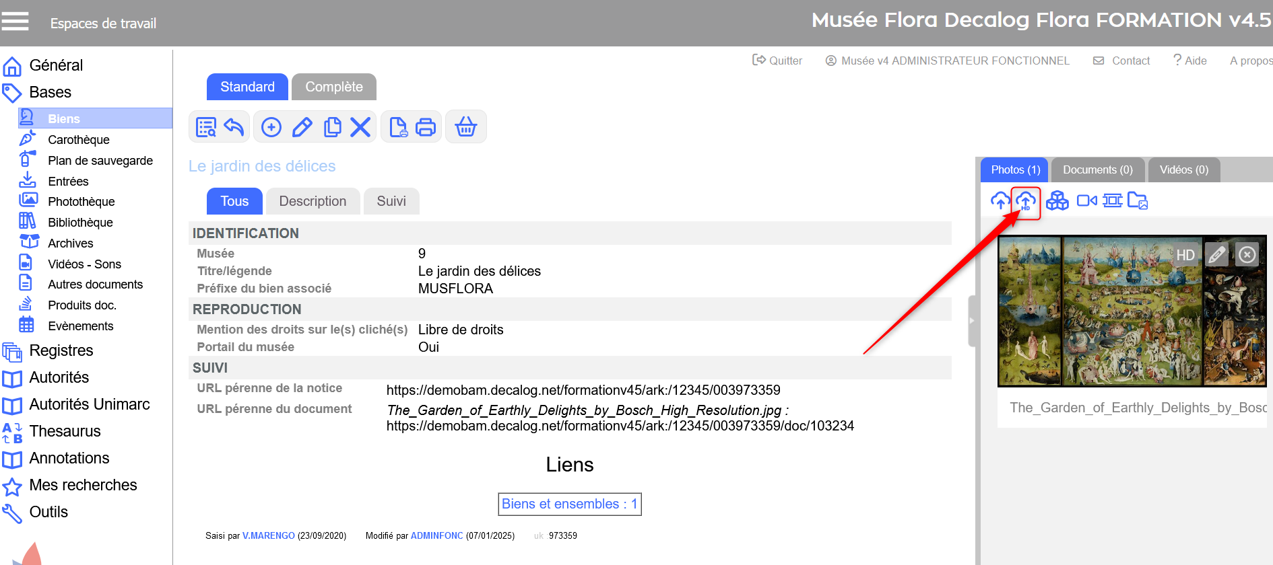Delete the record with the X icon
1273x565 pixels.
pos(360,127)
